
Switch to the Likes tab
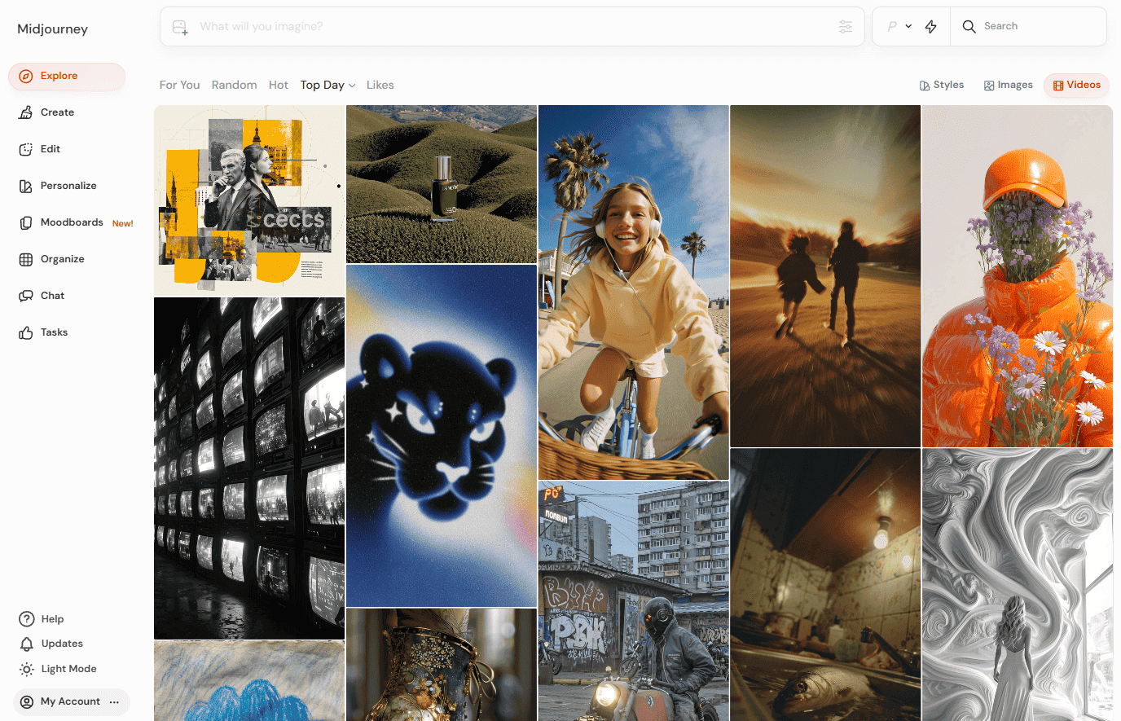380,85
